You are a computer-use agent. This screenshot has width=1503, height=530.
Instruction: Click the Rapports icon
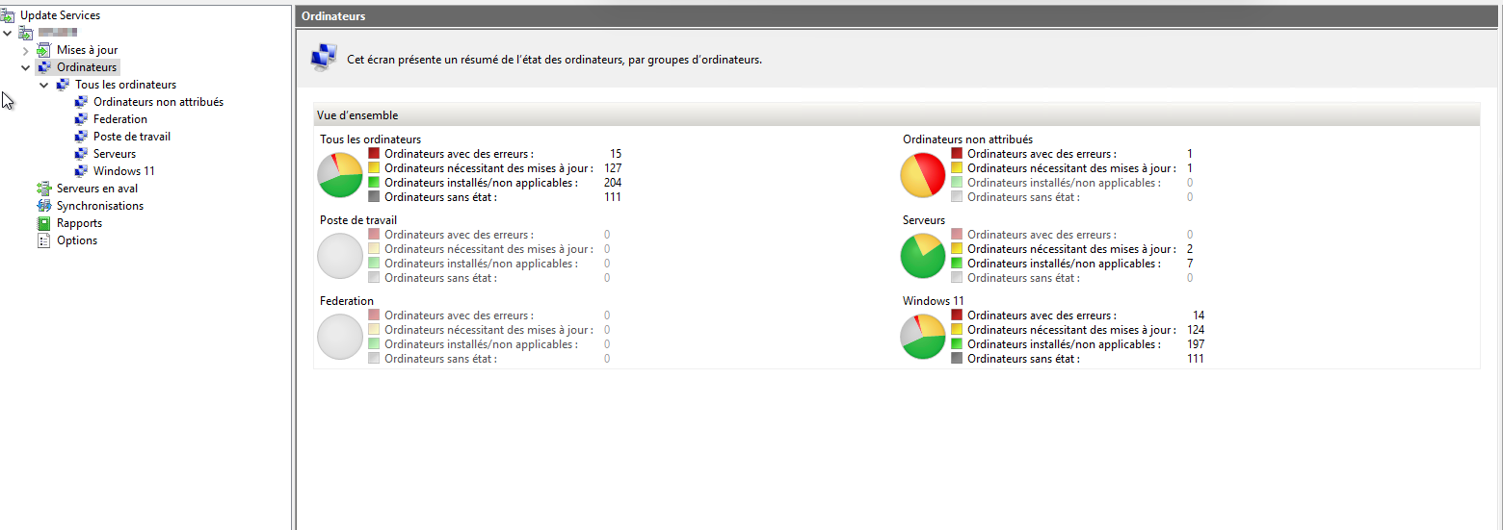click(x=43, y=223)
